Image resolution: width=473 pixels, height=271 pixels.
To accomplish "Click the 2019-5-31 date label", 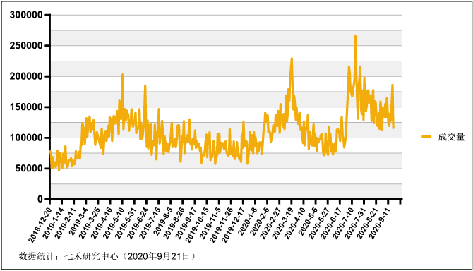I will [x=126, y=223].
